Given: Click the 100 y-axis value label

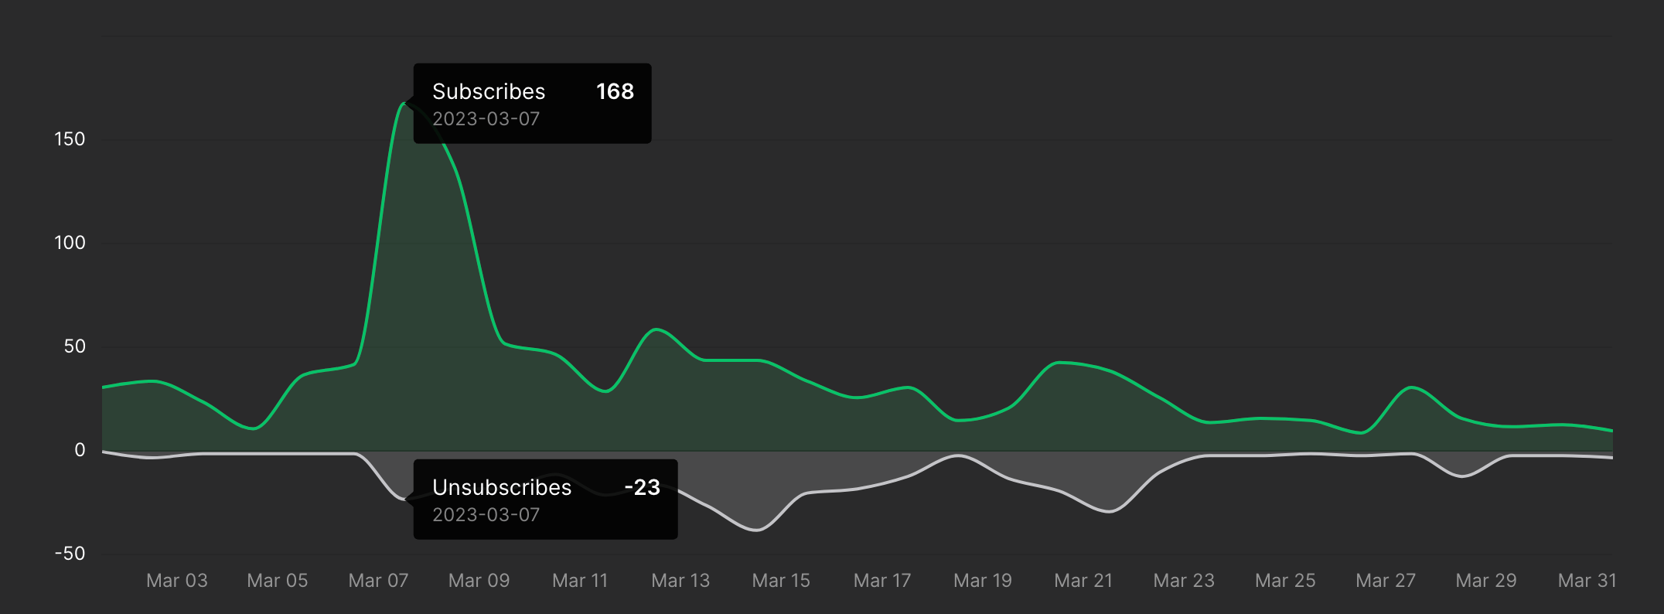Looking at the screenshot, I should click(x=70, y=243).
